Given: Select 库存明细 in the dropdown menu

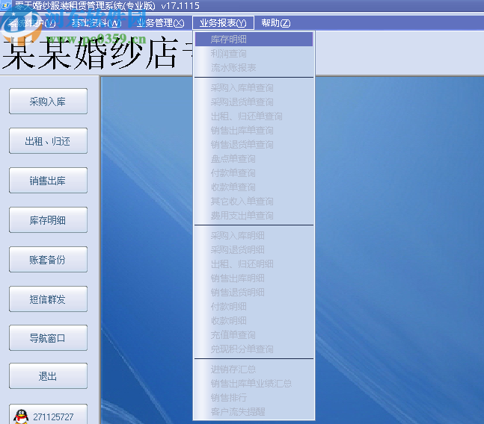Looking at the screenshot, I should (x=254, y=39).
